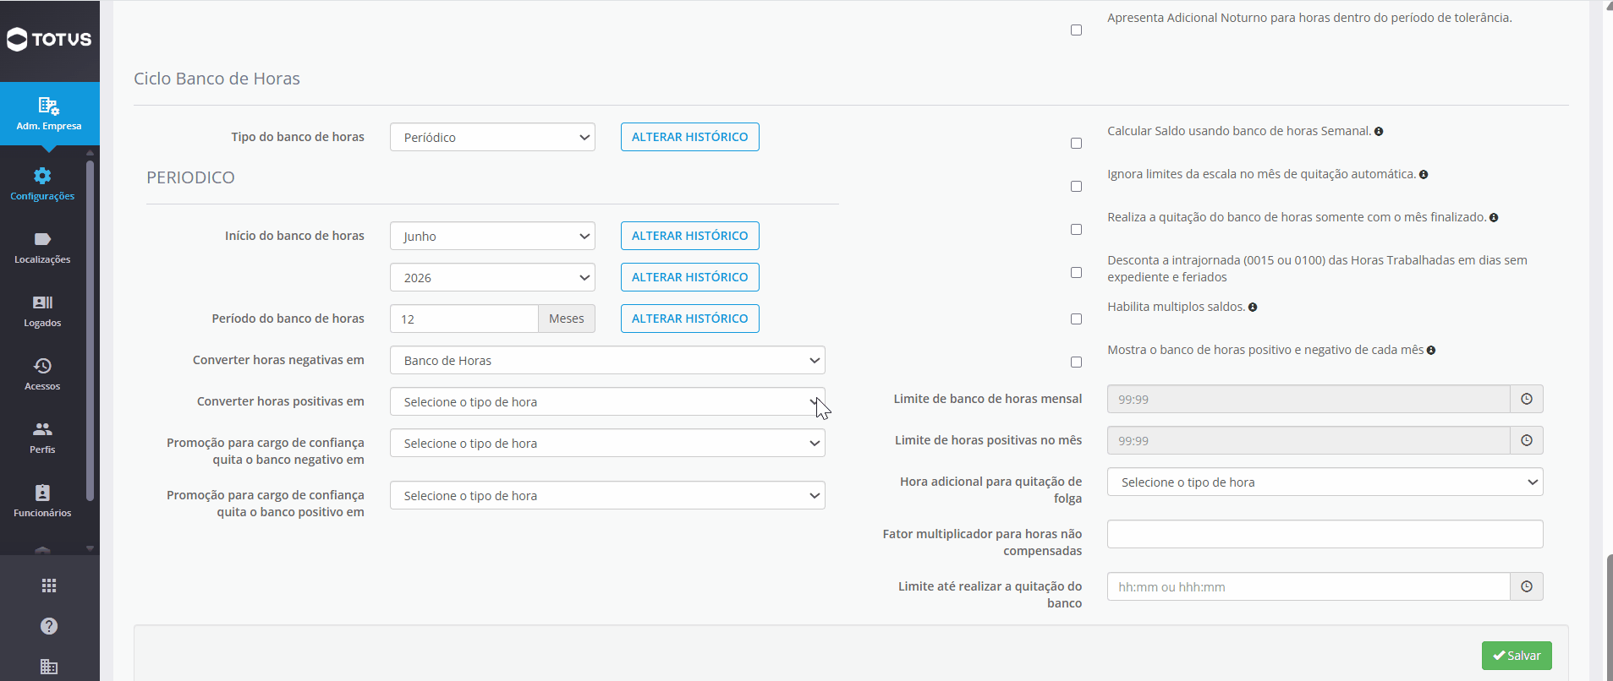
Task: Click the green Salvar button
Action: click(x=1517, y=656)
